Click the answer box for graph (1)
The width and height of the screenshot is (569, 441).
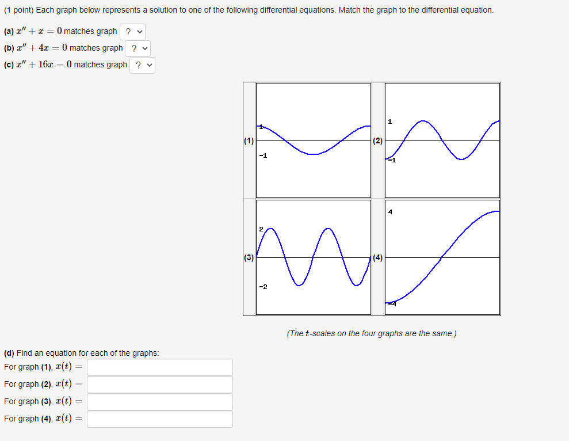tap(160, 367)
